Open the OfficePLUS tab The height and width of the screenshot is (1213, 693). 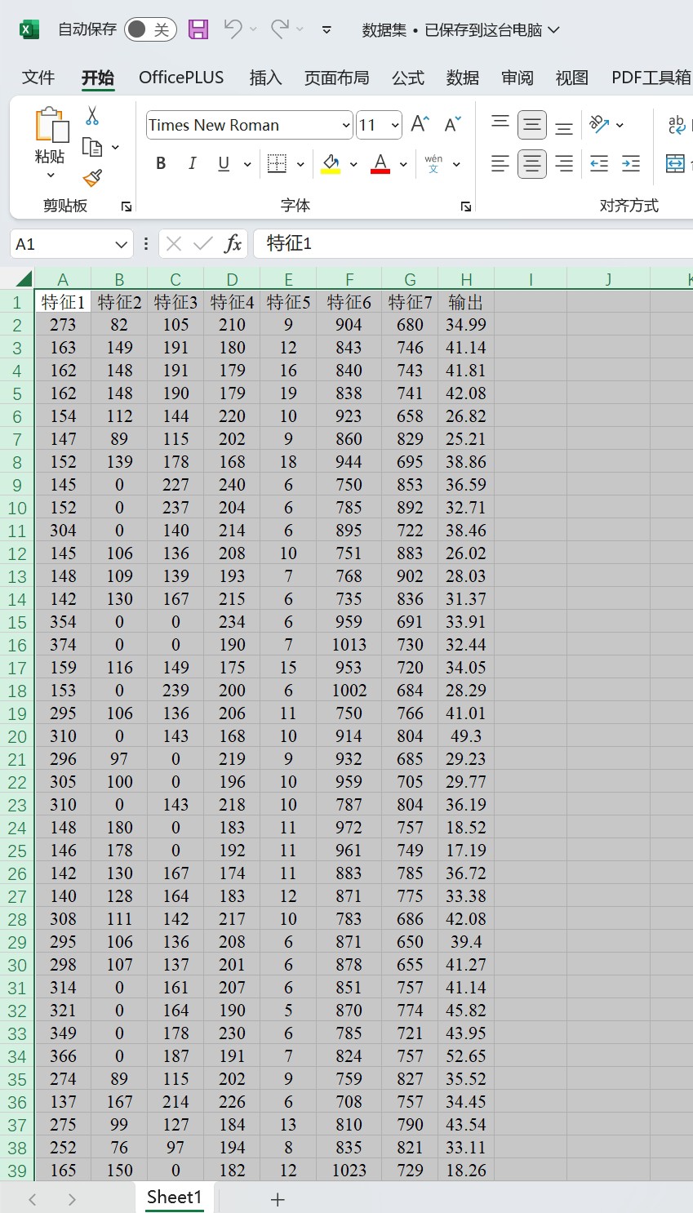(181, 78)
